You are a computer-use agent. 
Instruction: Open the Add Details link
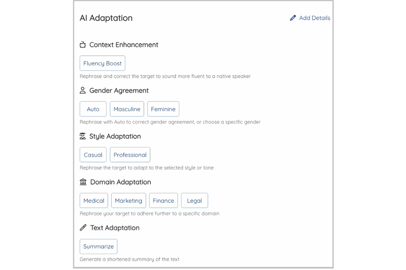pos(314,18)
